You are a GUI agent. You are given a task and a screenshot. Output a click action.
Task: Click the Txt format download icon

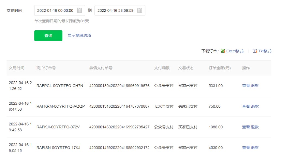(255, 51)
